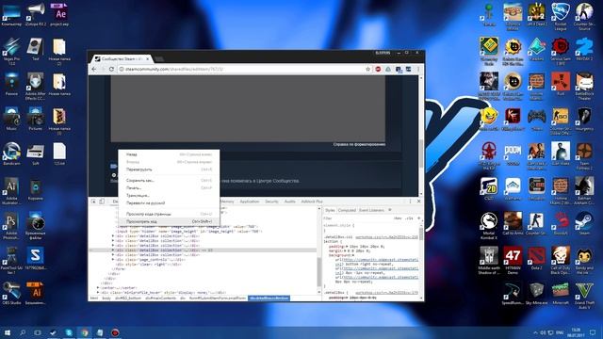Choose 'Назад' in the context menu
This screenshot has height=339, width=603.
(x=169, y=154)
